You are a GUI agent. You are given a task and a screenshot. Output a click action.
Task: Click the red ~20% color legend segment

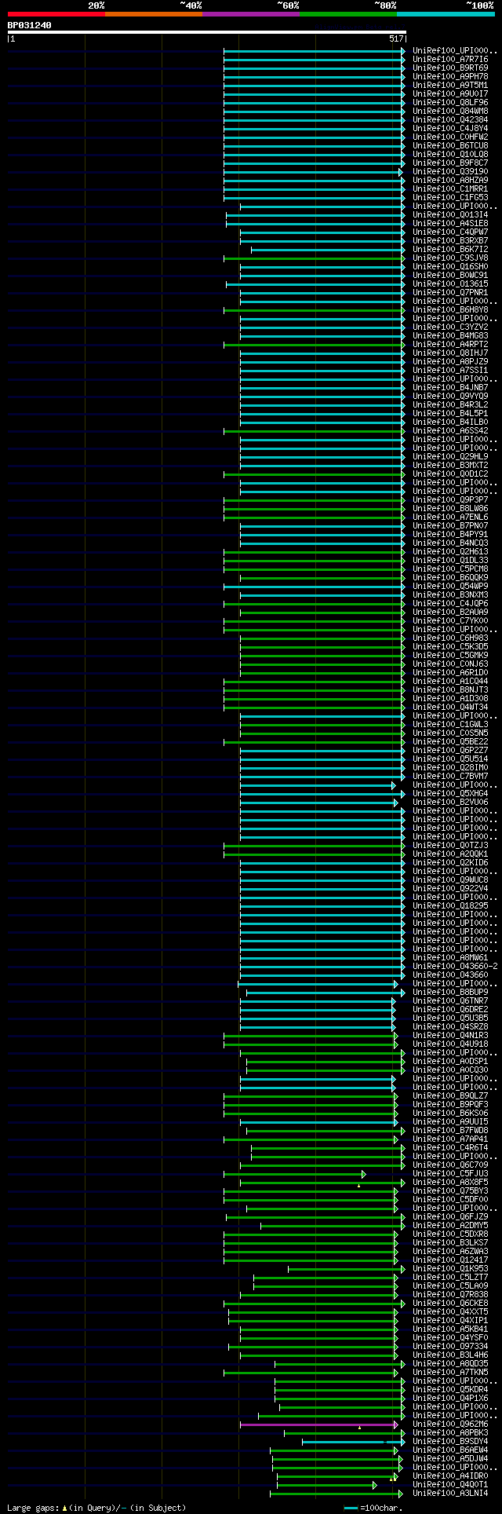tap(56, 14)
